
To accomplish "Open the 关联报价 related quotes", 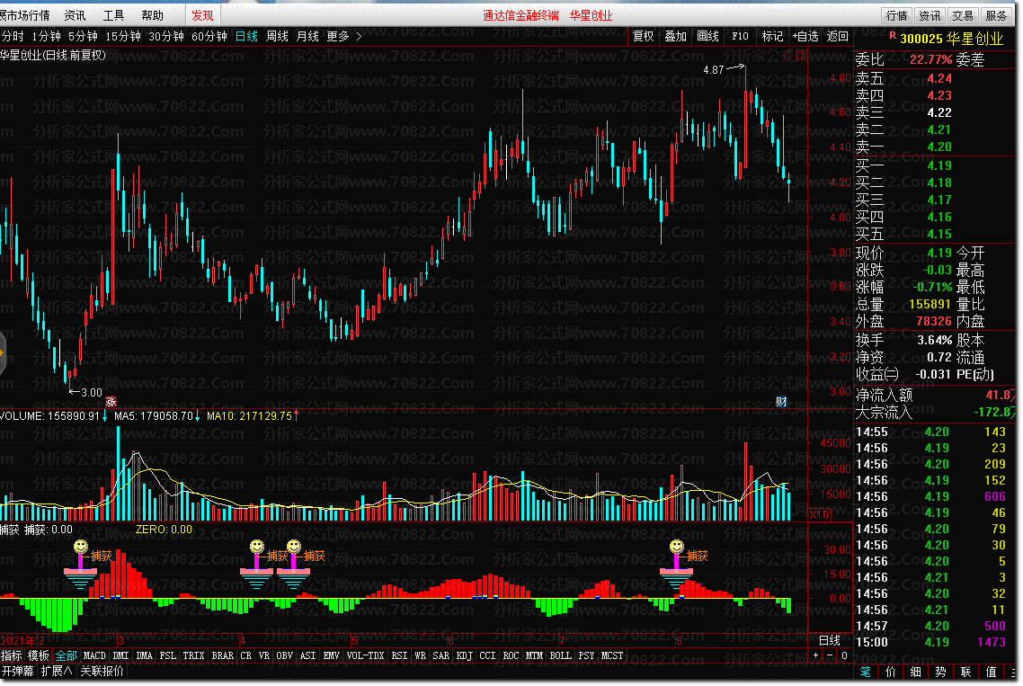I will 102,671.
